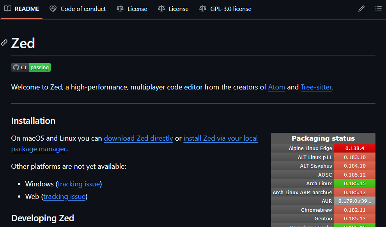Follow the Atom link
This screenshot has width=386, height=227.
tap(276, 87)
